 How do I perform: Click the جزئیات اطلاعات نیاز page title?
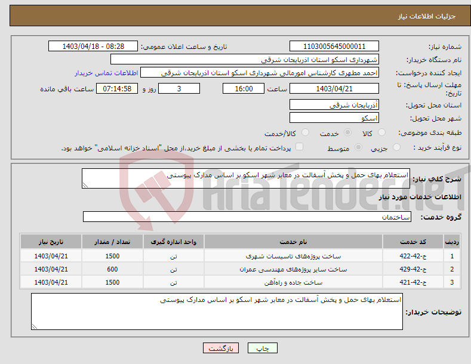pyautogui.click(x=427, y=16)
